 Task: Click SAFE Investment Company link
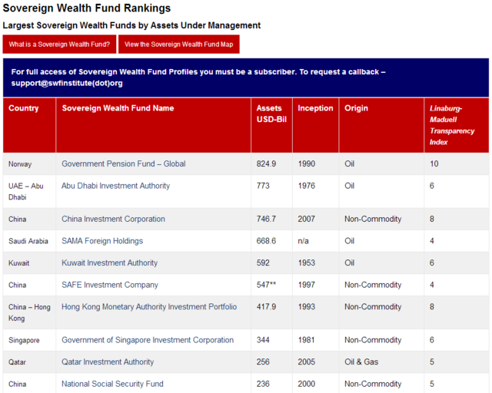pos(109,285)
